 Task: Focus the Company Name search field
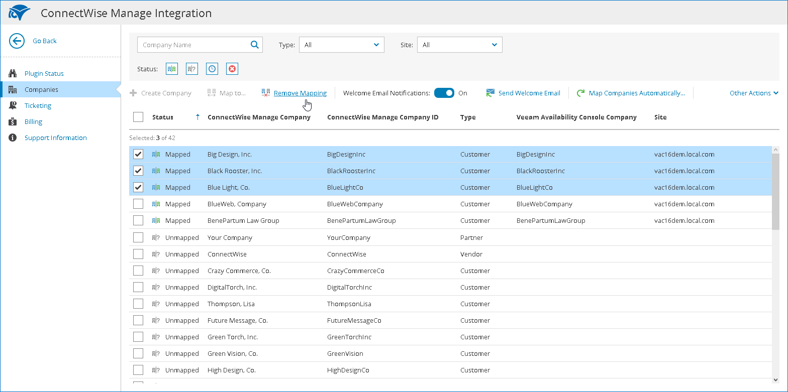click(x=193, y=45)
